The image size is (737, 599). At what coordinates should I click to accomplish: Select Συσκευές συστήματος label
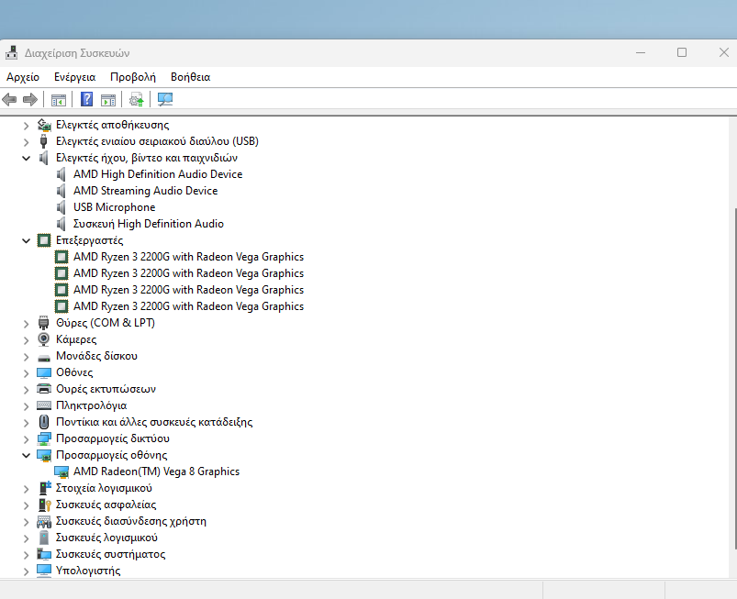[x=110, y=554]
